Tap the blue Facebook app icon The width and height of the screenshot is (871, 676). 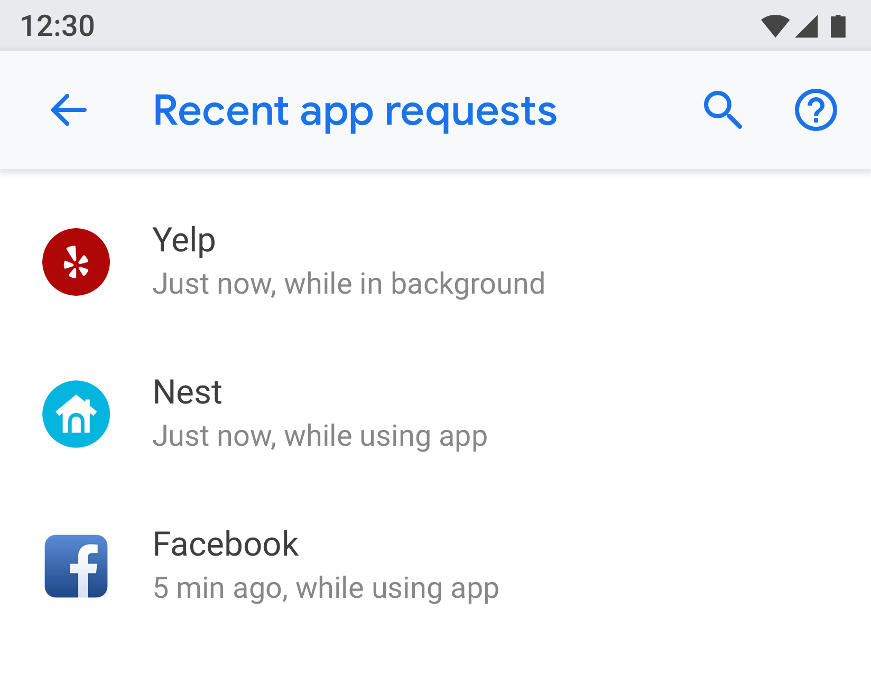(76, 566)
